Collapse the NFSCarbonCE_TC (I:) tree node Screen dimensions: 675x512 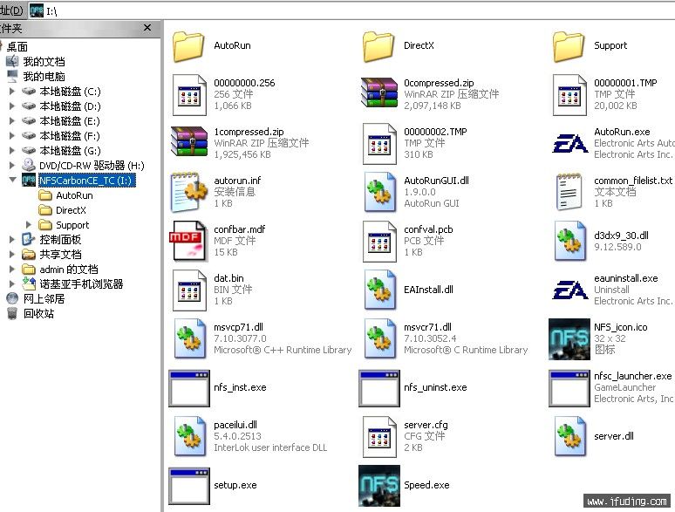tap(12, 180)
